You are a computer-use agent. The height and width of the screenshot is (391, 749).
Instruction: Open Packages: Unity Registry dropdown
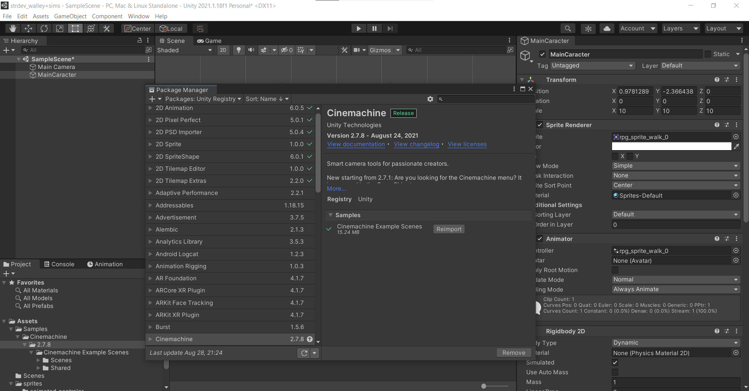203,99
